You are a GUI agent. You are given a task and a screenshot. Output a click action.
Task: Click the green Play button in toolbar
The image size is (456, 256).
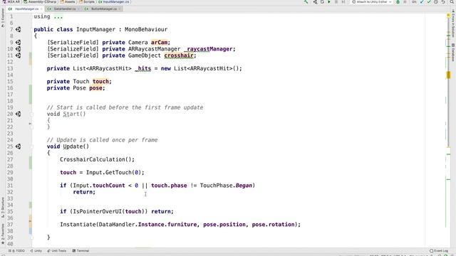click(329, 1)
